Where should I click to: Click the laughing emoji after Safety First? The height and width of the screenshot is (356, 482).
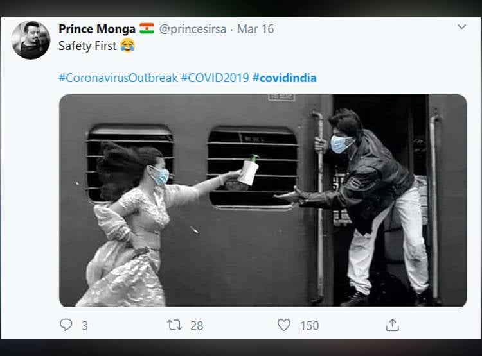click(x=127, y=46)
